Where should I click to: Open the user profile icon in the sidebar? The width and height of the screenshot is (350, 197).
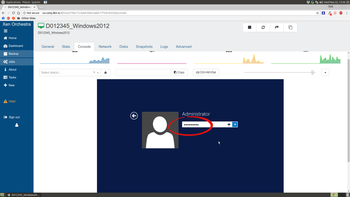[17, 125]
